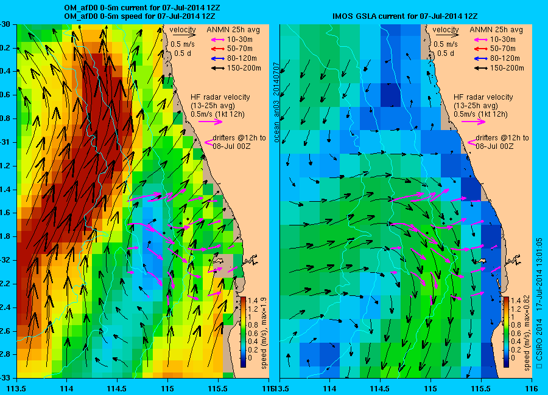Click the black 150-200m arrow in left legend
Screen dimensions: 548x395
(218, 69)
